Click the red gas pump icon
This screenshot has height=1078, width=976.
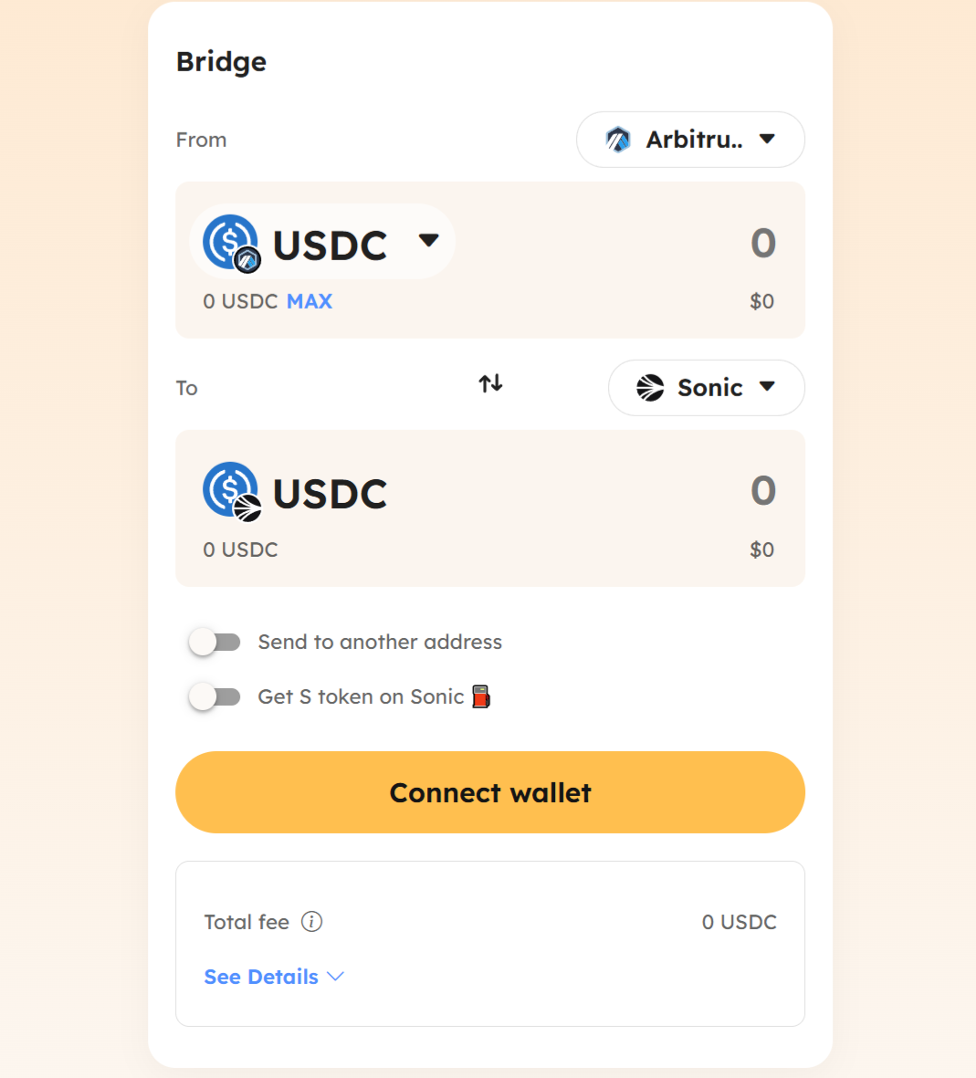point(481,696)
